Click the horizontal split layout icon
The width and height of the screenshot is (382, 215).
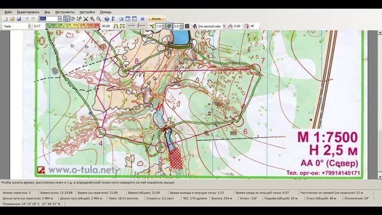click(134, 19)
